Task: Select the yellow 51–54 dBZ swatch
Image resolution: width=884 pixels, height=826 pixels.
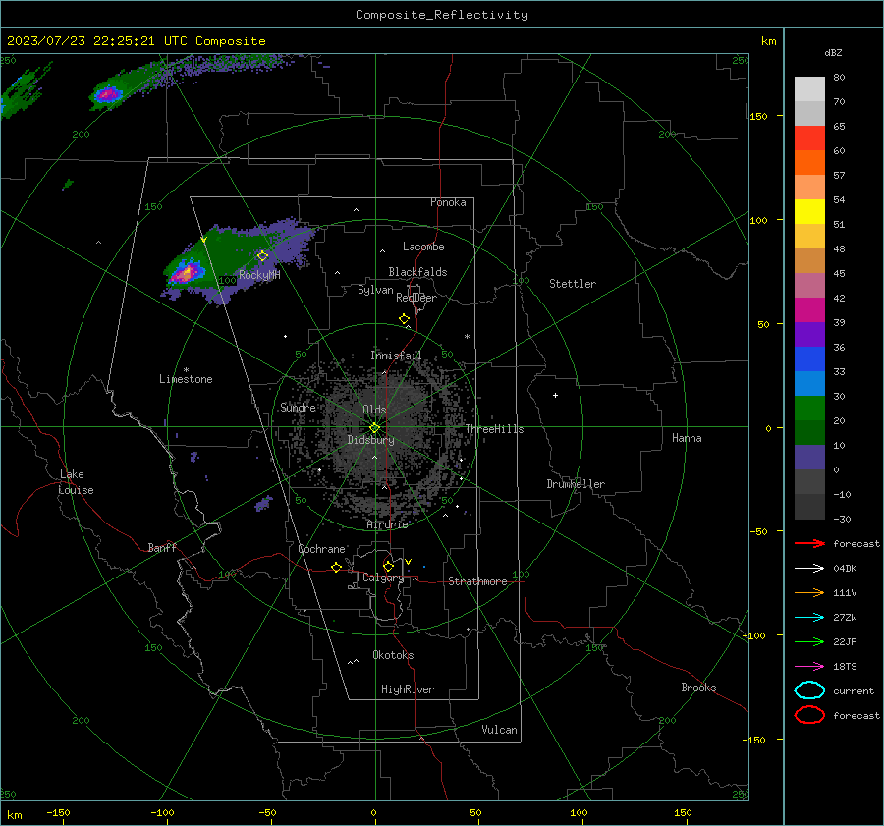Action: coord(809,212)
